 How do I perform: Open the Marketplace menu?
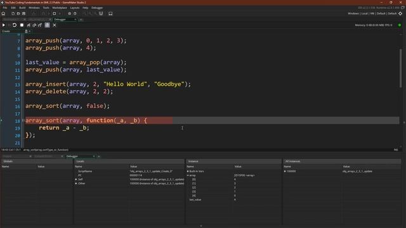[x=60, y=8]
